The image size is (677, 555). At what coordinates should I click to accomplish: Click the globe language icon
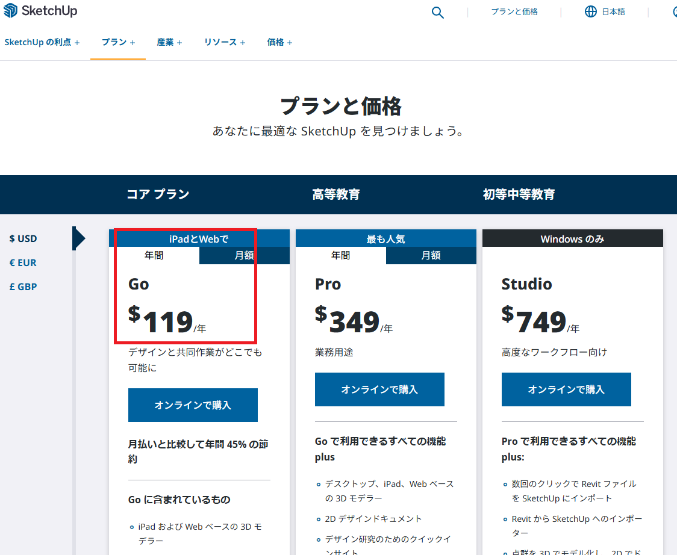click(590, 11)
